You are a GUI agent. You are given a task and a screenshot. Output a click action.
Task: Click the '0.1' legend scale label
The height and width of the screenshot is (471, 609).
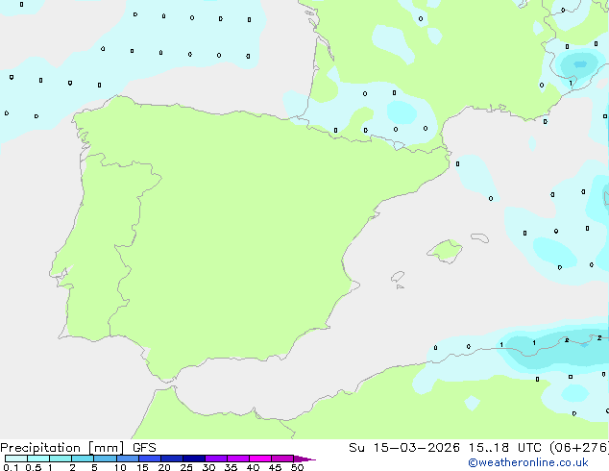click(x=11, y=467)
